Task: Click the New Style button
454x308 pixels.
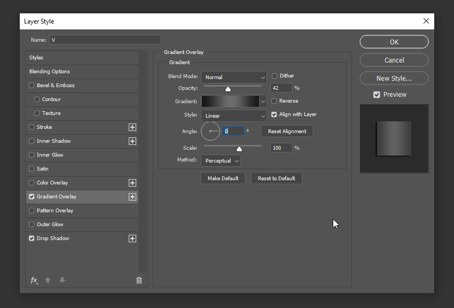Action: (394, 78)
